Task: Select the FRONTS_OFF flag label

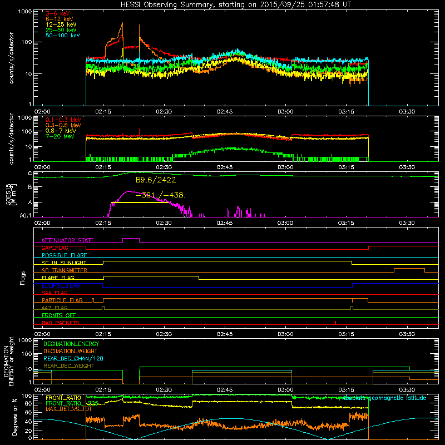Action: [x=59, y=315]
